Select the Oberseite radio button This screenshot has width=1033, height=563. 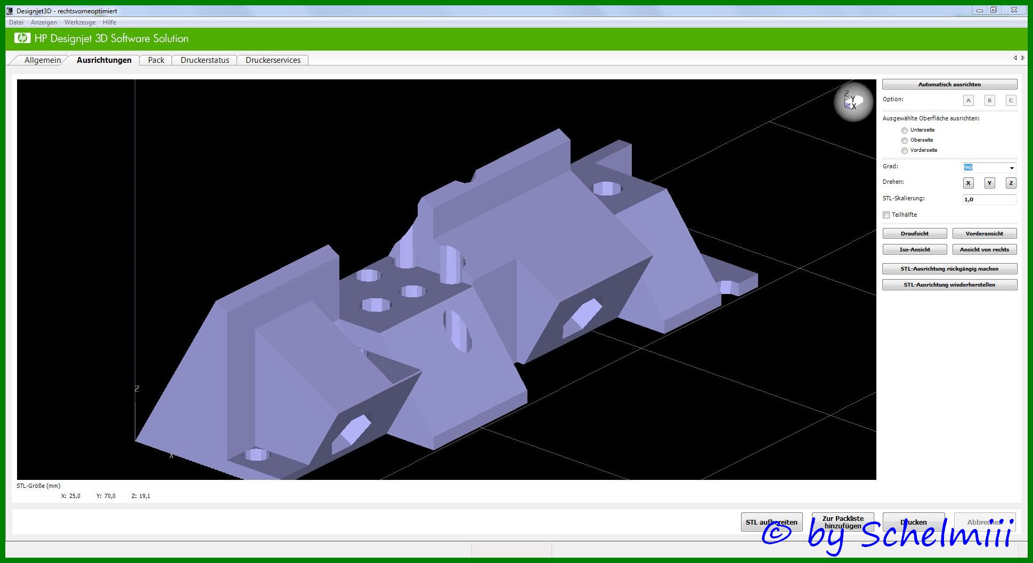pyautogui.click(x=904, y=141)
